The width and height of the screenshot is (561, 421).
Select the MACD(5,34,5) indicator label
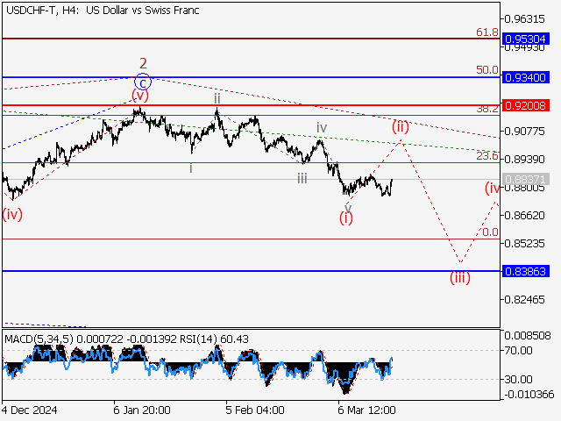37,339
